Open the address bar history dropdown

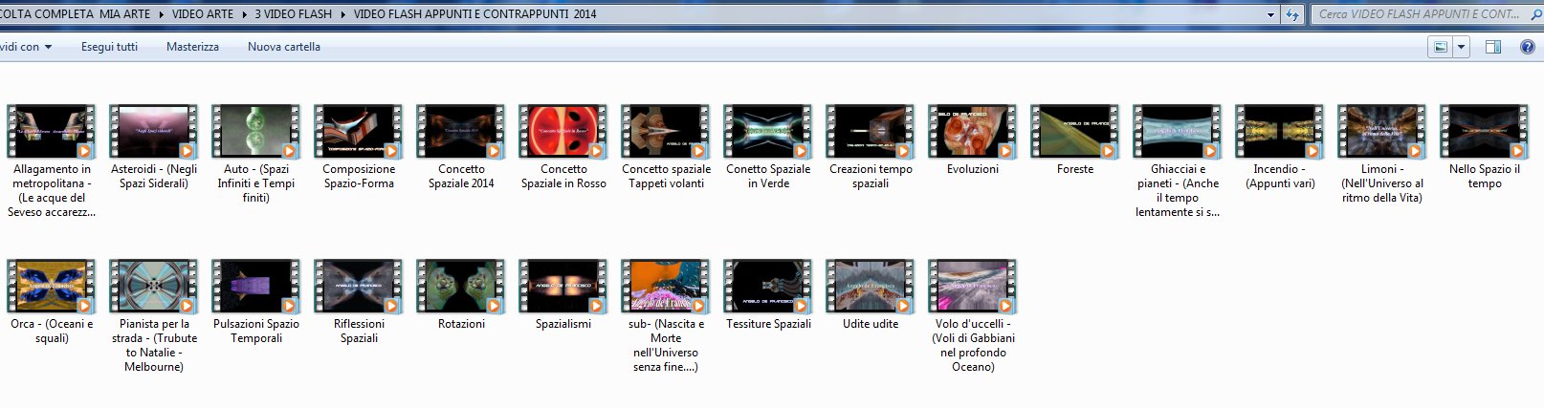click(x=1270, y=14)
